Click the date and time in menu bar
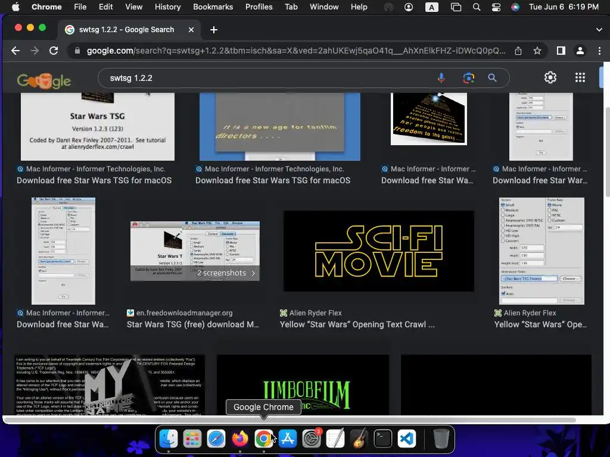Image resolution: width=610 pixels, height=457 pixels. click(564, 7)
